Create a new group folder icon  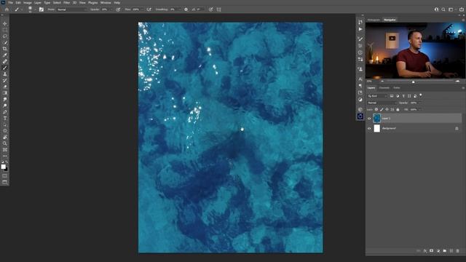pos(445,251)
